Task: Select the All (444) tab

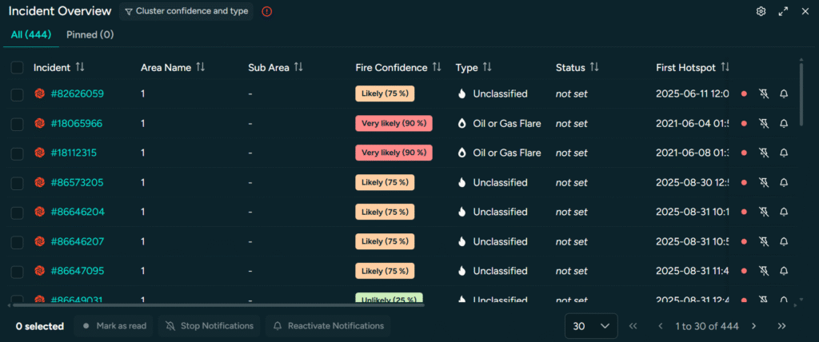Action: 31,35
